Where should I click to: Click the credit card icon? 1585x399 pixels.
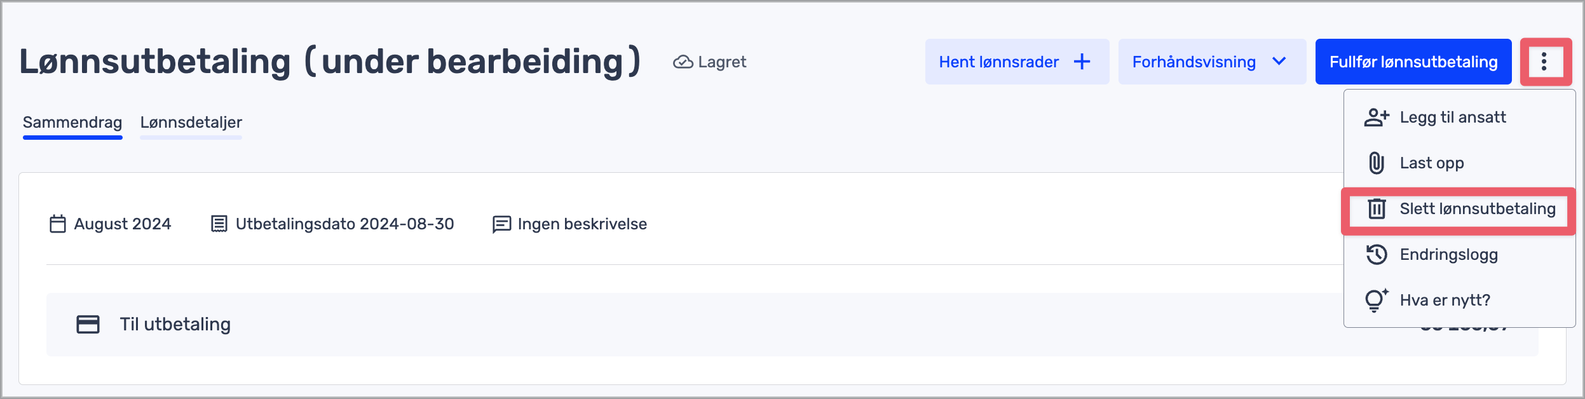pos(88,325)
